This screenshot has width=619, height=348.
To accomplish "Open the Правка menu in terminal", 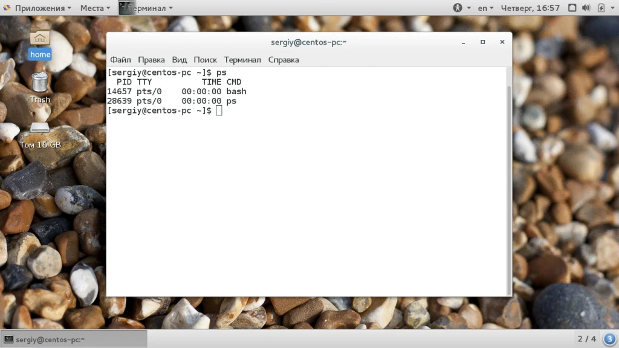I will [x=151, y=60].
